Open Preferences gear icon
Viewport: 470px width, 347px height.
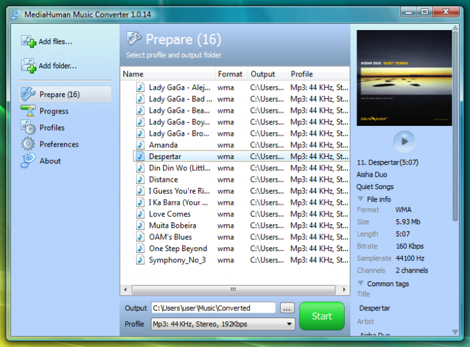28,144
